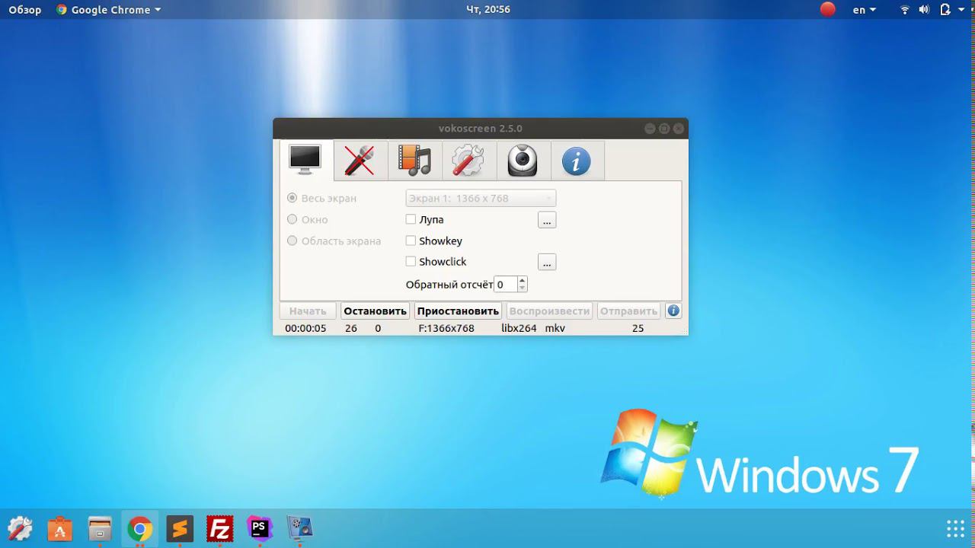The height and width of the screenshot is (548, 975).
Task: Close the vokoscreen window
Action: pos(678,129)
